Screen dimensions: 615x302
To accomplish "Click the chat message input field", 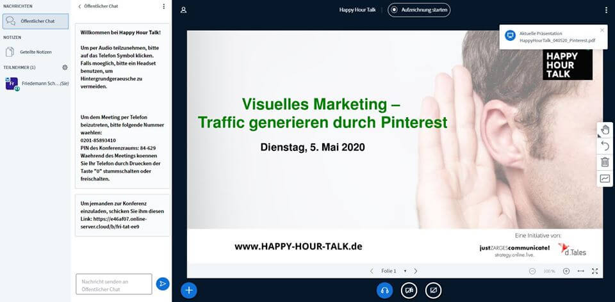I will click(x=114, y=284).
